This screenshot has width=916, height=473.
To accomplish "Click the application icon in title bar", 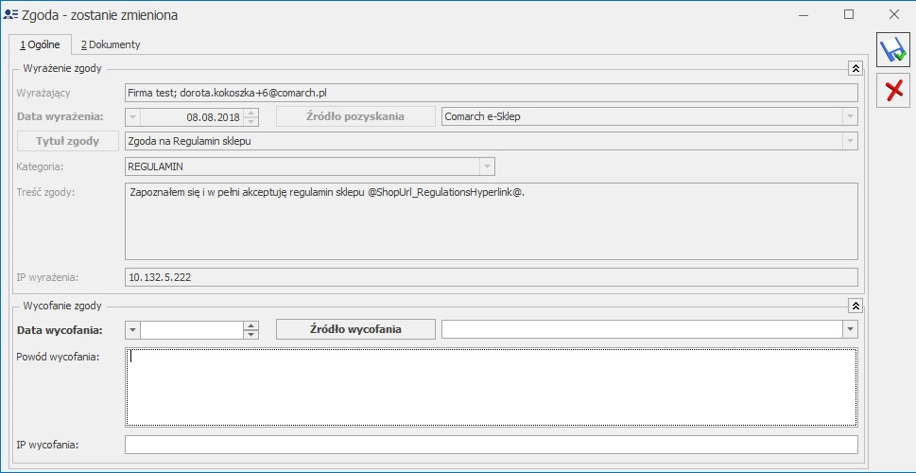I will click(x=10, y=15).
